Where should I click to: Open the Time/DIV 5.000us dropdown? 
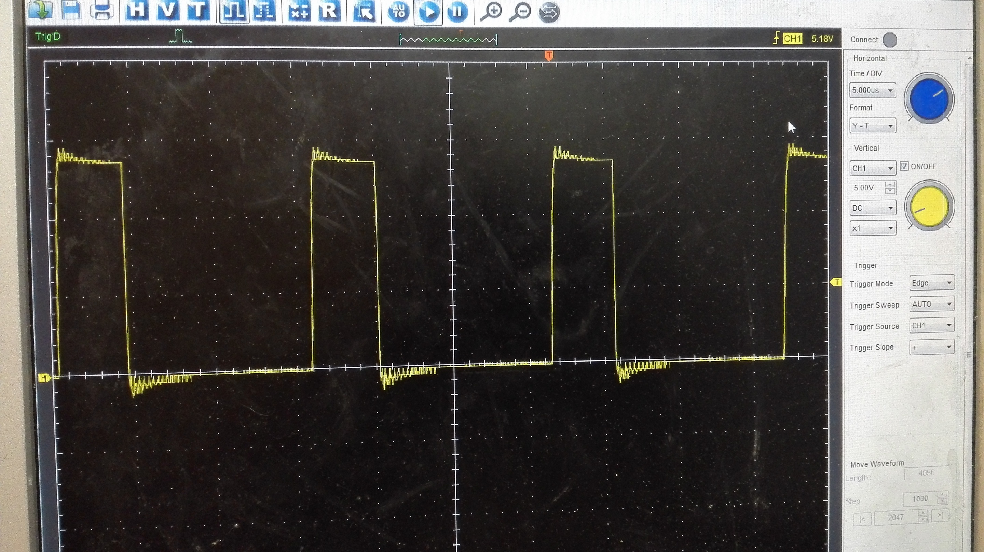(873, 90)
